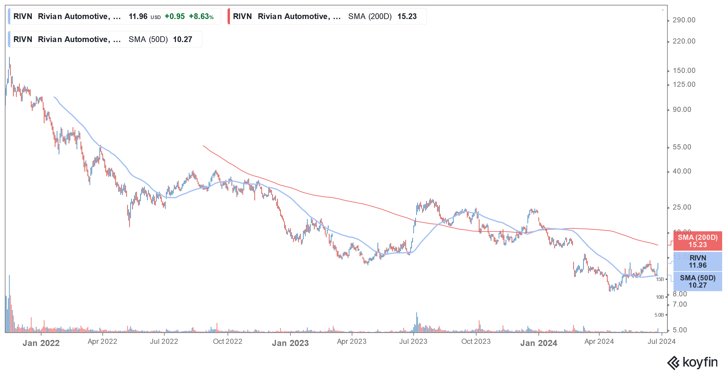This screenshot has width=727, height=375.
Task: Click the RIVN price legend box
Action: coord(115,16)
